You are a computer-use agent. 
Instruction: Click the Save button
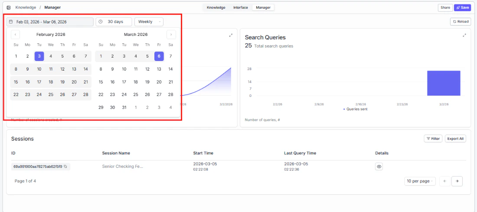pyautogui.click(x=462, y=8)
